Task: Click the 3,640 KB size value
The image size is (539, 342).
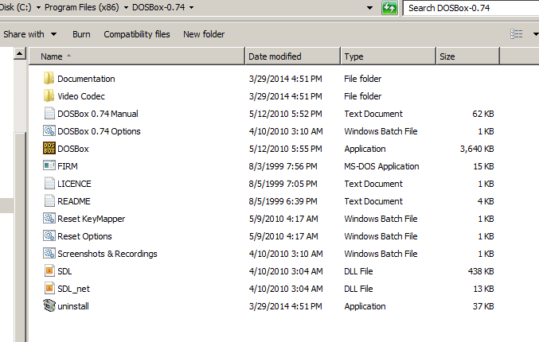Action: (477, 149)
